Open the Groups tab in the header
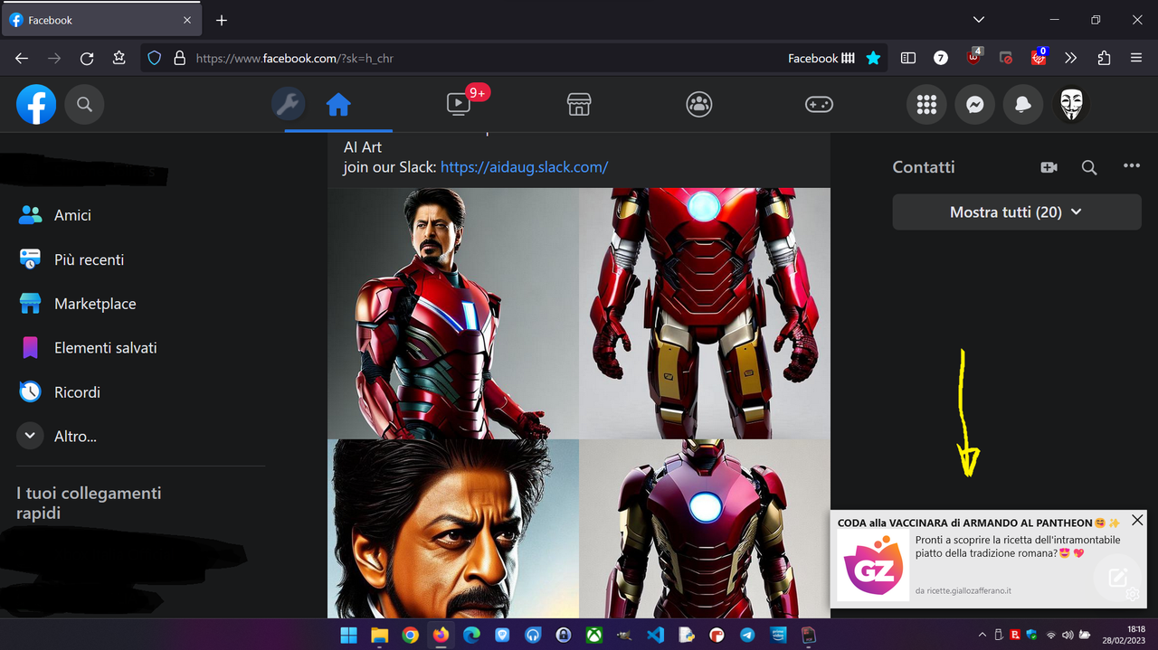The width and height of the screenshot is (1158, 650). [x=699, y=105]
